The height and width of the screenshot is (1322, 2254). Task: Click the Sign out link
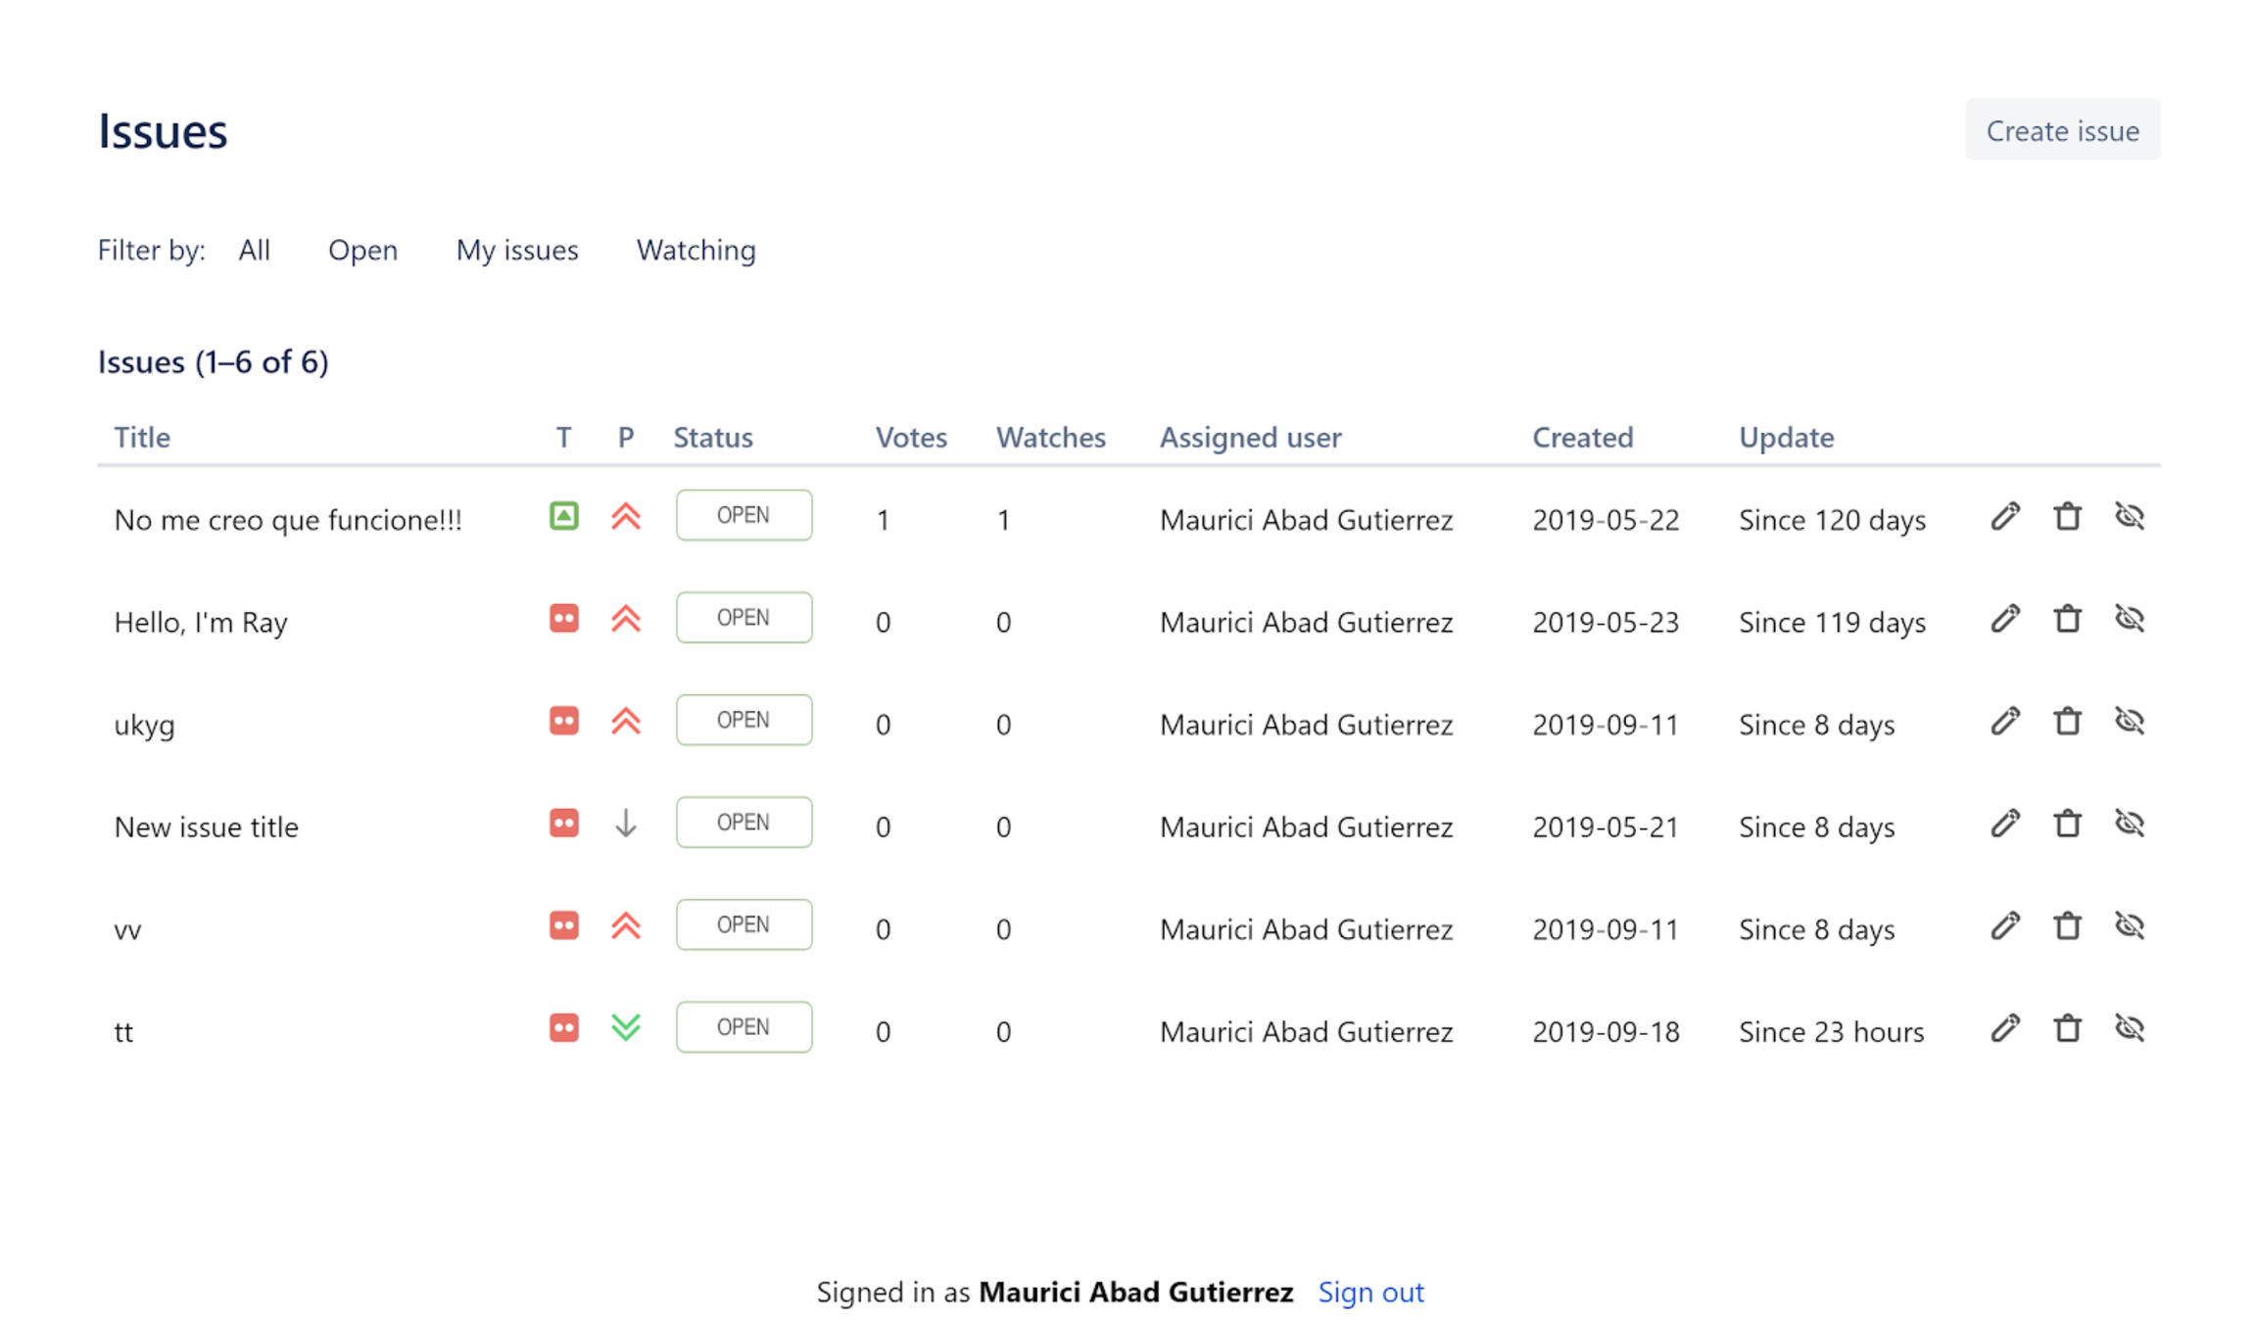click(1369, 1293)
